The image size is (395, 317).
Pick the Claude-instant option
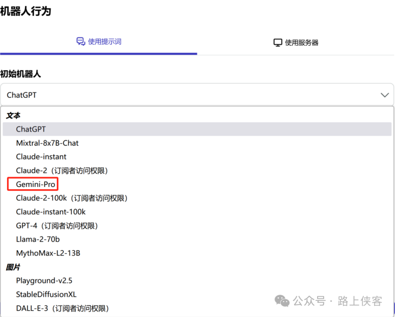click(x=197, y=157)
